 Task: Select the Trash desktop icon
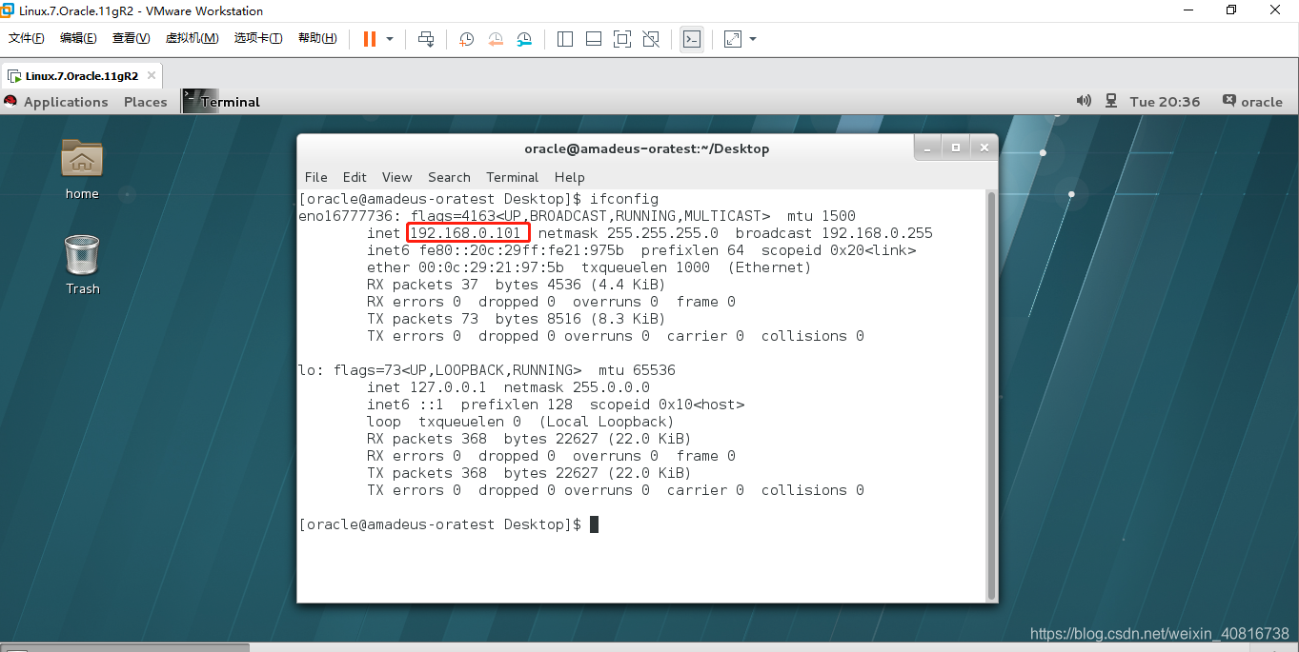[82, 265]
